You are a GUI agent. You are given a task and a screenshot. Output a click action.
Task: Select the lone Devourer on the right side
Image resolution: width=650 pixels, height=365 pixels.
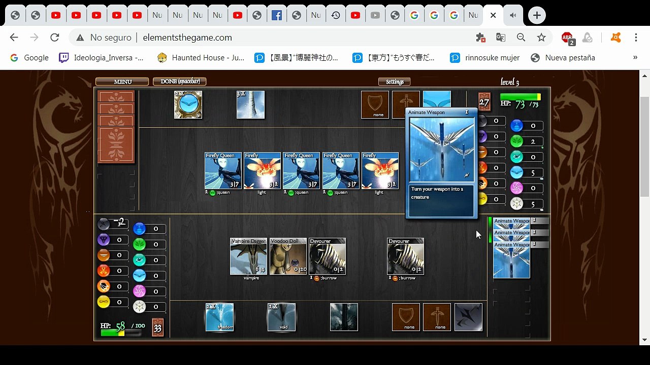[405, 257]
